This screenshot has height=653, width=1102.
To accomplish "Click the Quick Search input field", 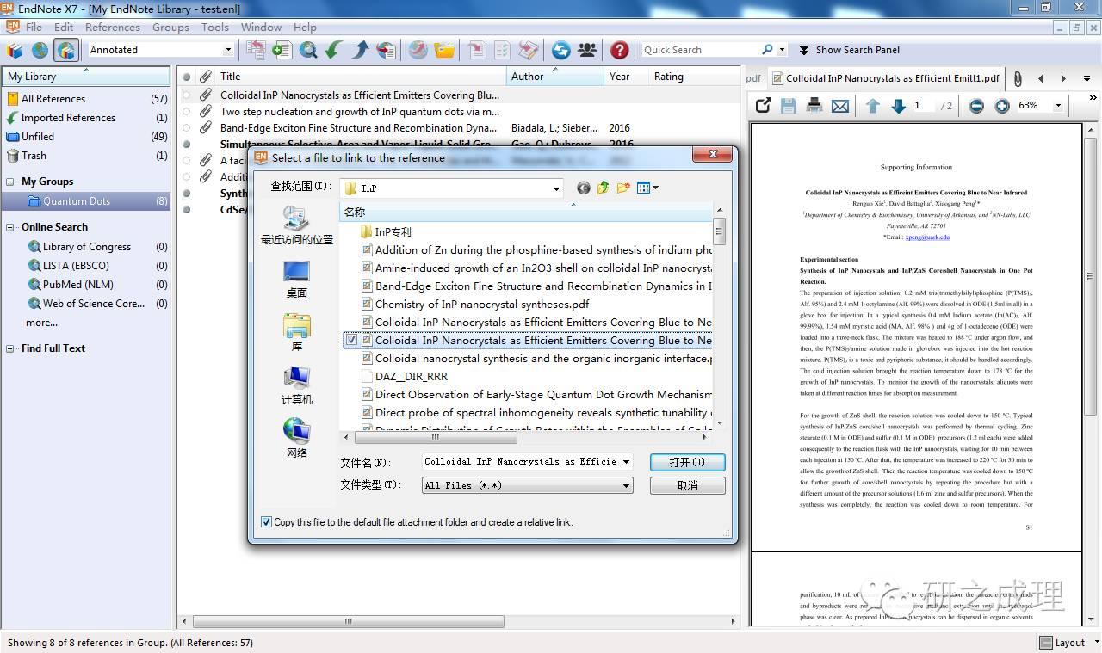I will [700, 50].
